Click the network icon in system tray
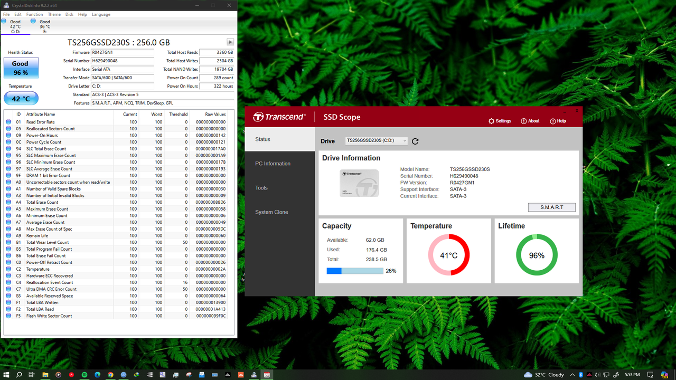 click(x=606, y=375)
